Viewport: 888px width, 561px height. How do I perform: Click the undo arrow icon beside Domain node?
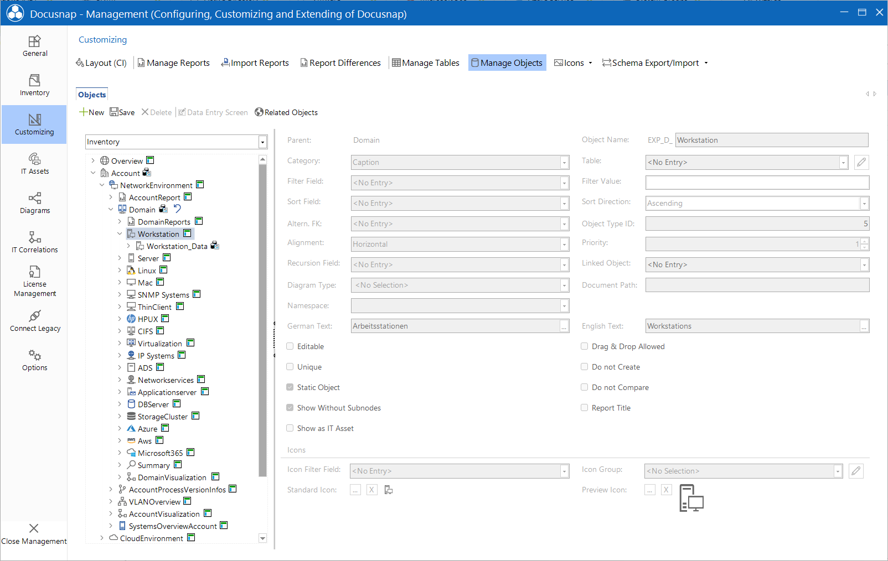click(x=177, y=209)
